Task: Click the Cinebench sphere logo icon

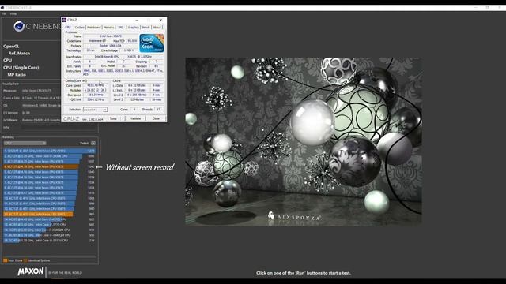Action: tap(19, 26)
